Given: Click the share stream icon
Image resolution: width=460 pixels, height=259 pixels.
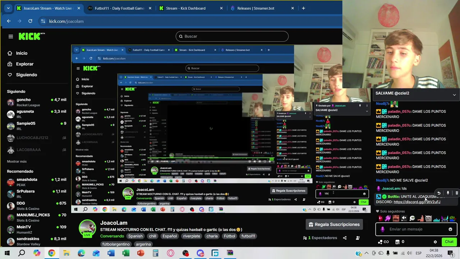Looking at the screenshot, I should click(x=345, y=238).
